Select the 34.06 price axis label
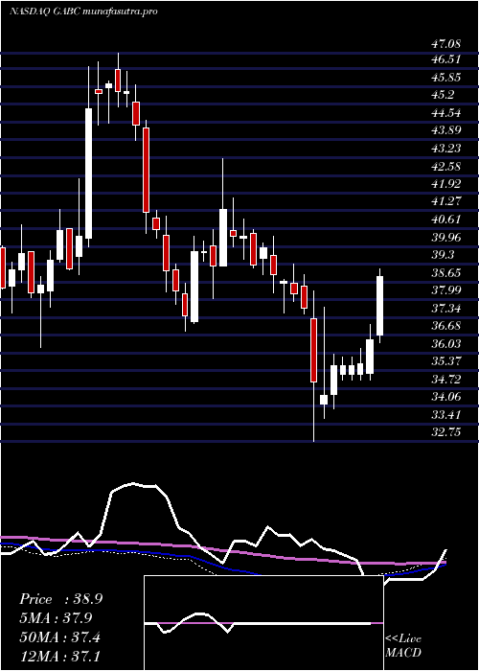Image resolution: width=479 pixels, height=671 pixels. pyautogui.click(x=445, y=397)
